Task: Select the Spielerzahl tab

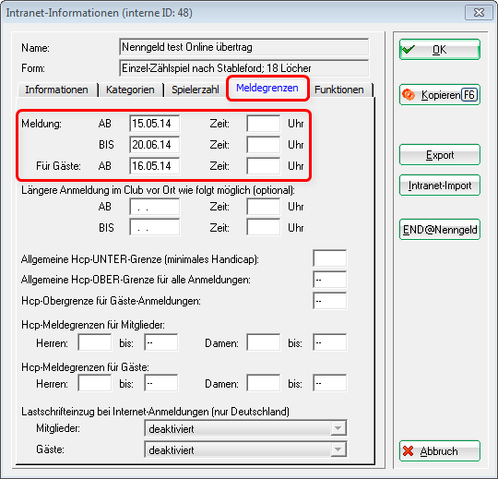Action: (196, 90)
